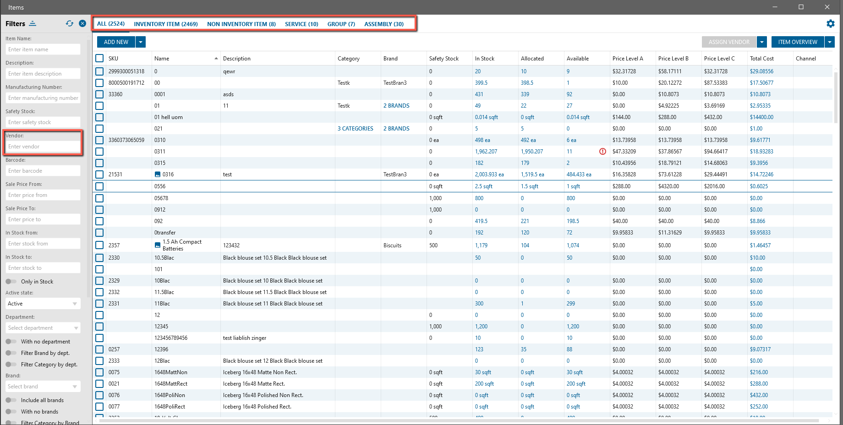
Task: Focus the Sale Price From field
Action: coord(44,195)
